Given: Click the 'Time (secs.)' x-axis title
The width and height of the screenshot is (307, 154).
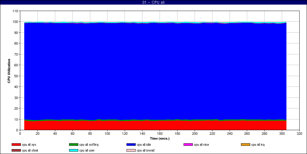Looking at the screenshot, I should (160, 138).
